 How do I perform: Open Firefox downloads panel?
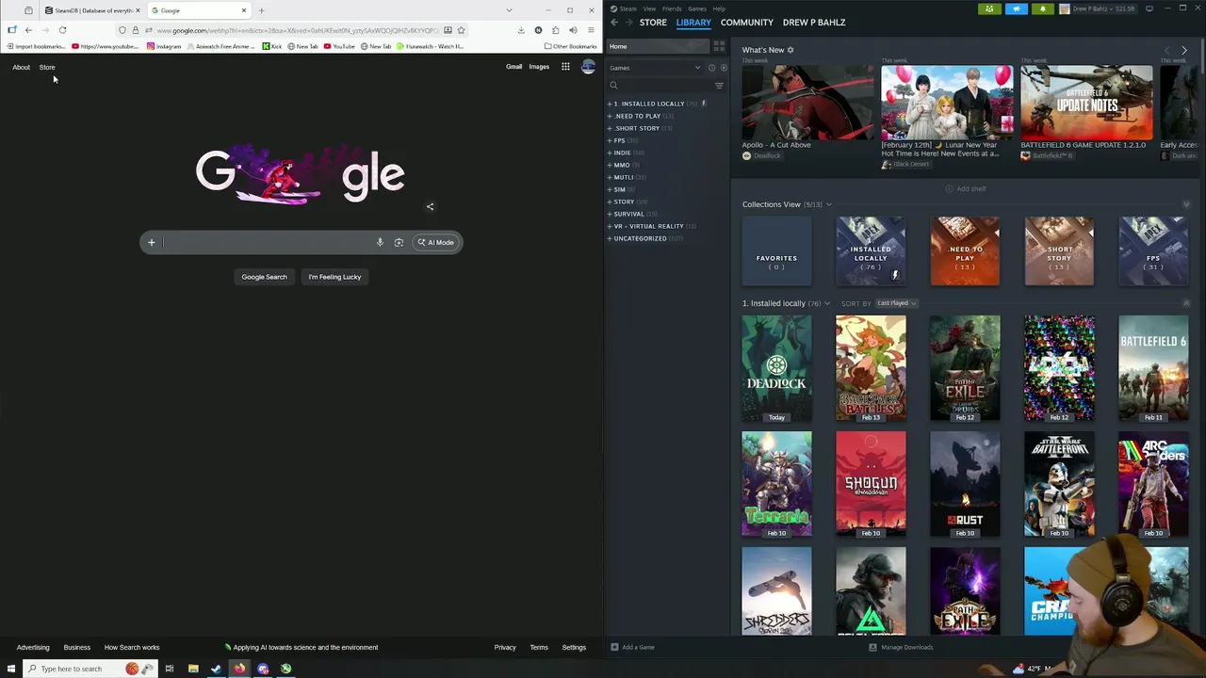click(x=521, y=30)
